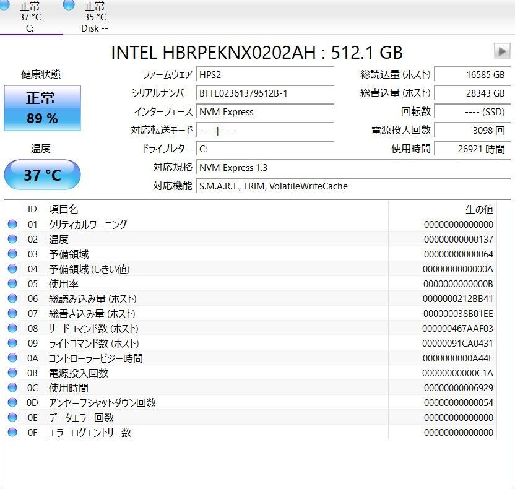Click status orb for クリティカルワーニング row
Image resolution: width=515 pixels, height=489 pixels.
click(x=12, y=225)
